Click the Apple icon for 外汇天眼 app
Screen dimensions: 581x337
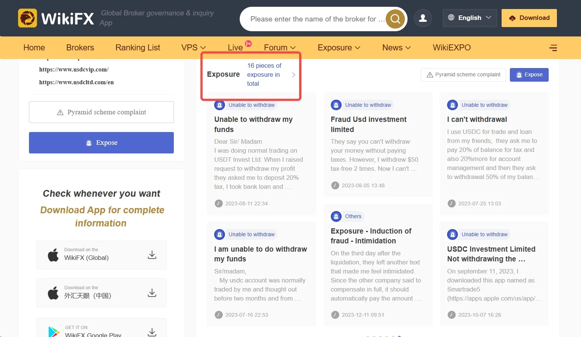(x=53, y=293)
